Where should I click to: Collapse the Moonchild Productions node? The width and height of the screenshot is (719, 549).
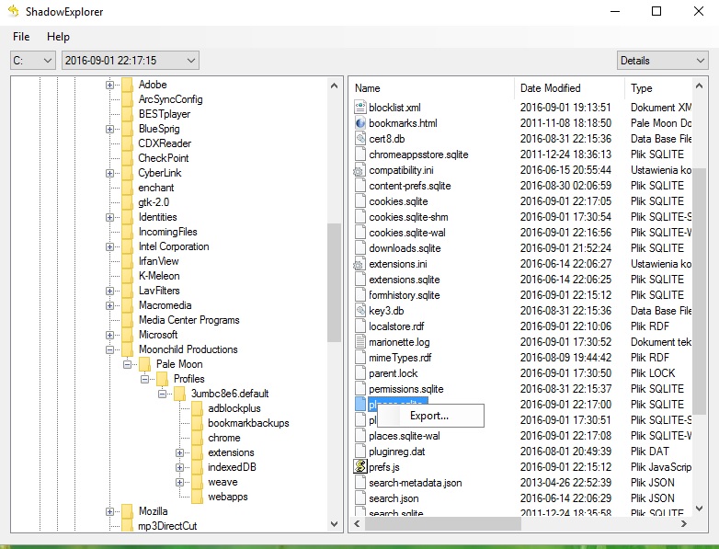coord(109,349)
